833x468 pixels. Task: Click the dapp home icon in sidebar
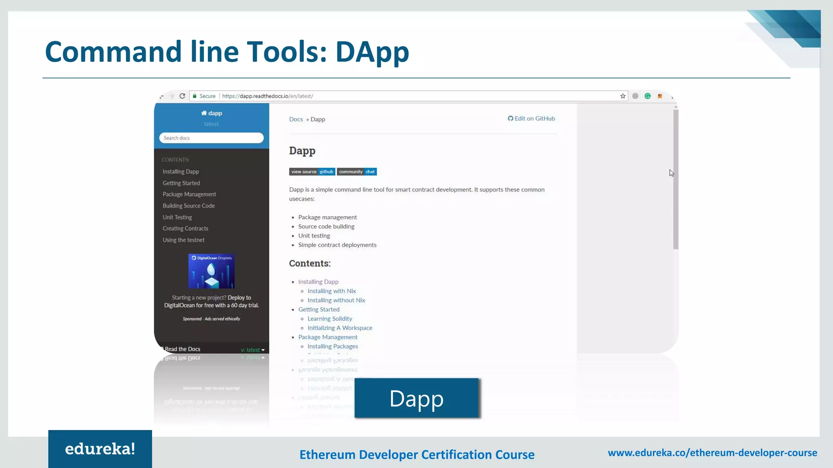tap(204, 113)
